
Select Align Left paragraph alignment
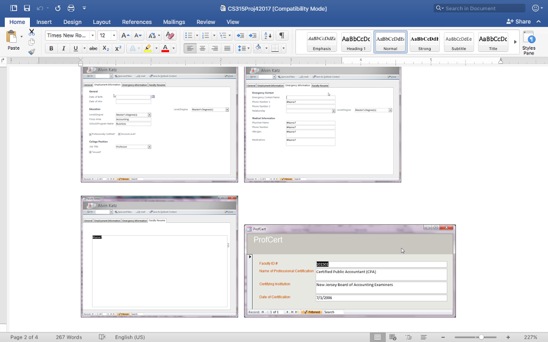pos(190,49)
